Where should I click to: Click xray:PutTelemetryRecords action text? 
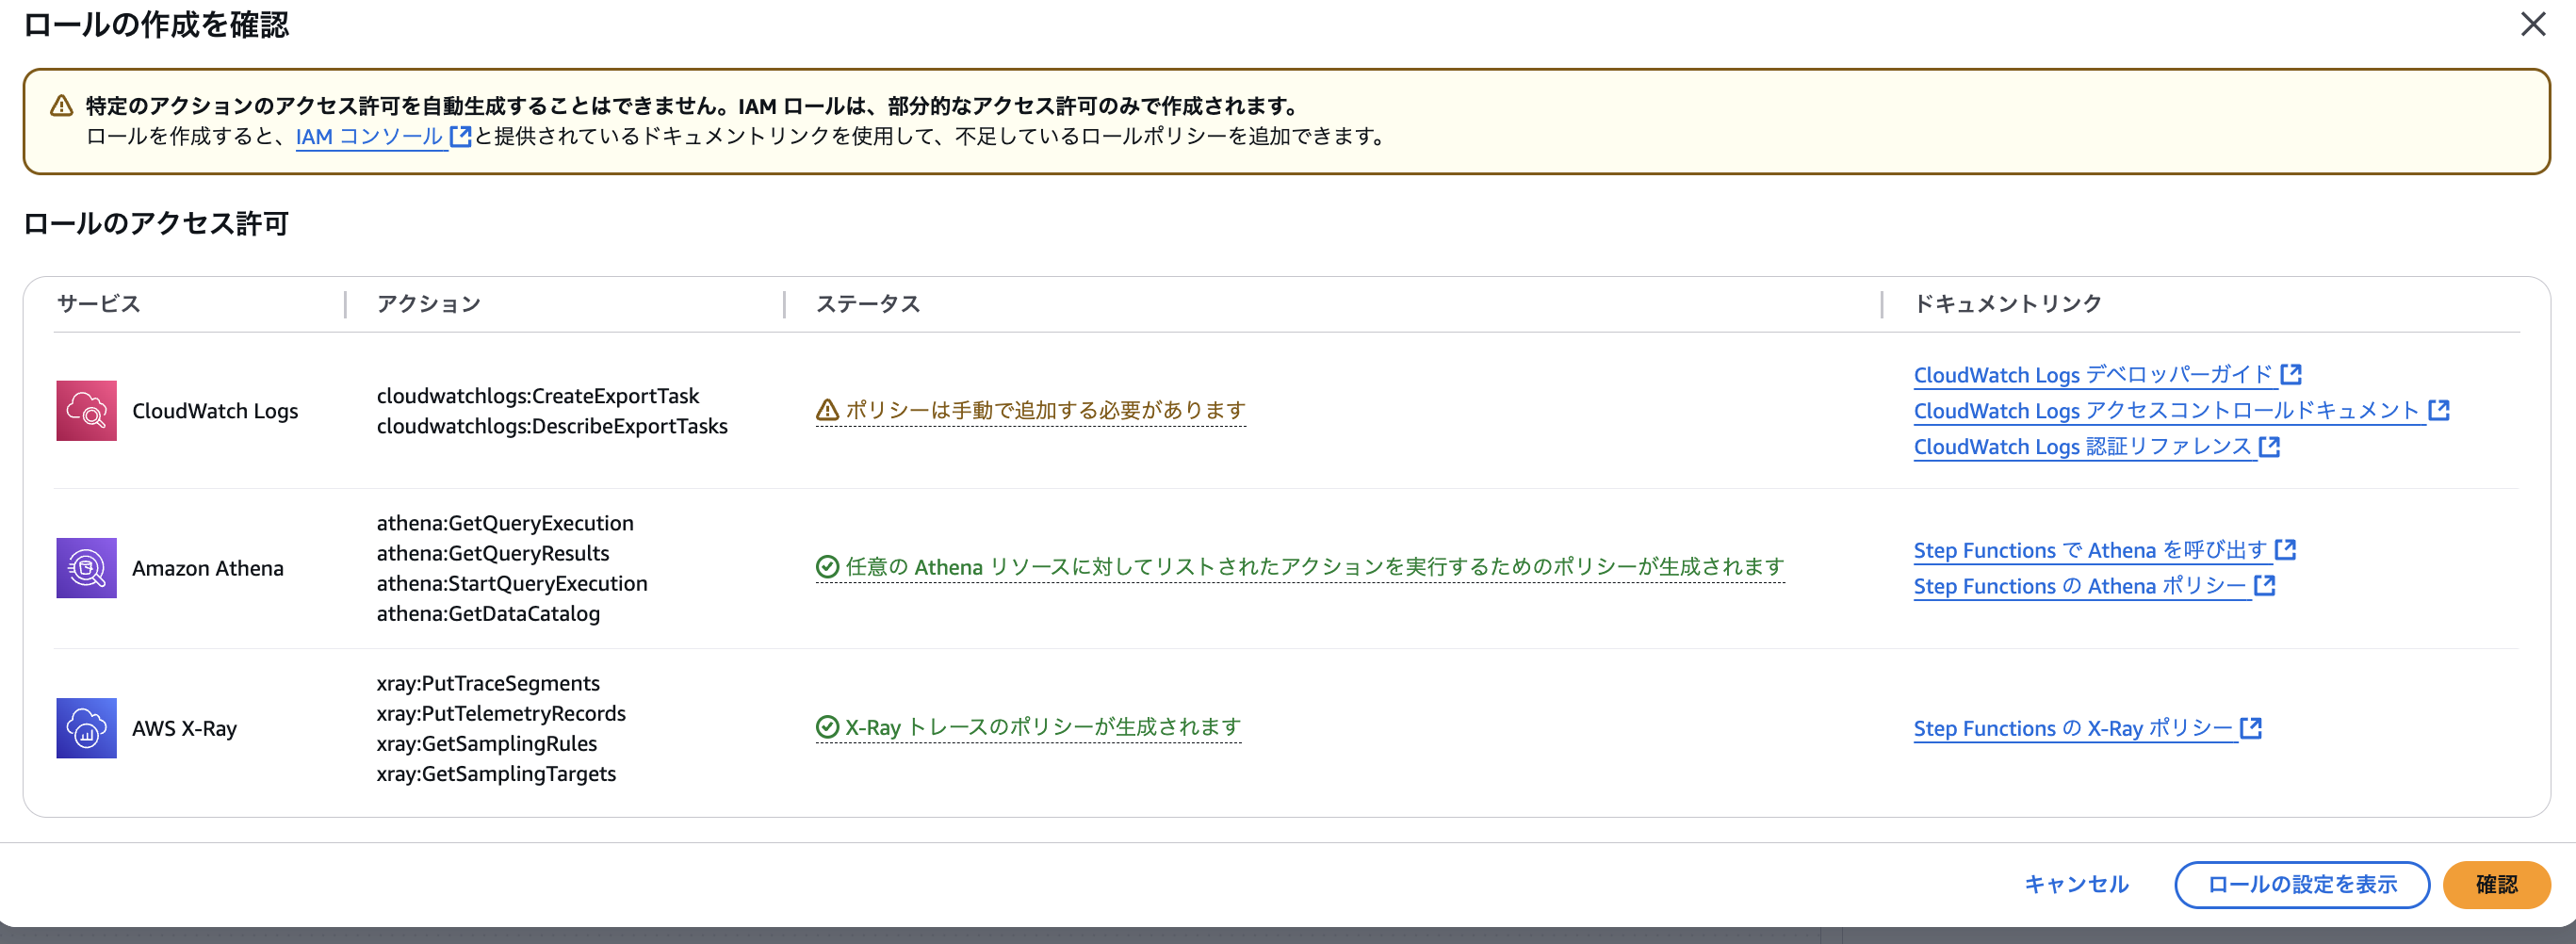coord(501,713)
